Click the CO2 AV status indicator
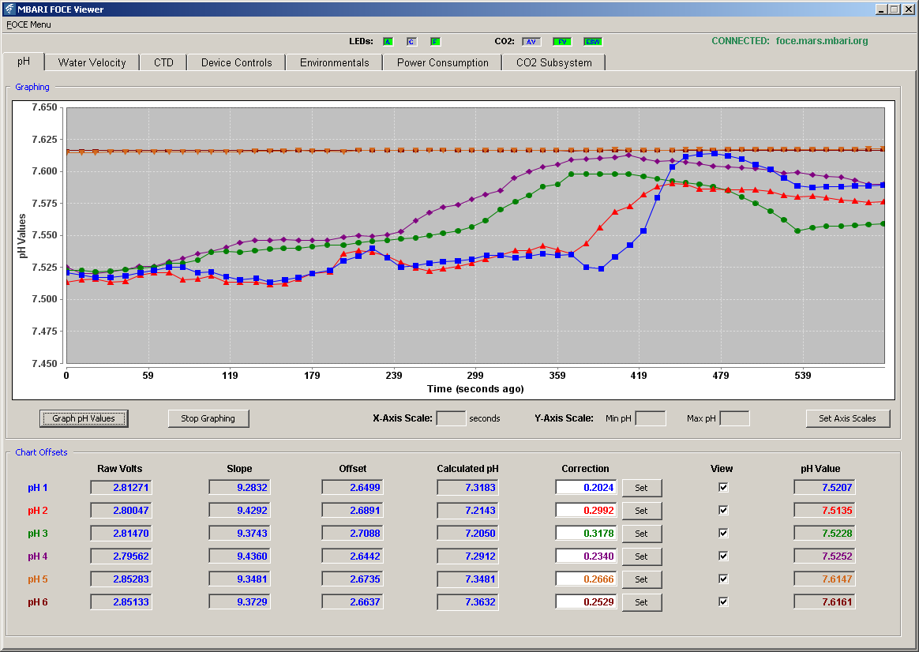The image size is (919, 652). point(531,42)
